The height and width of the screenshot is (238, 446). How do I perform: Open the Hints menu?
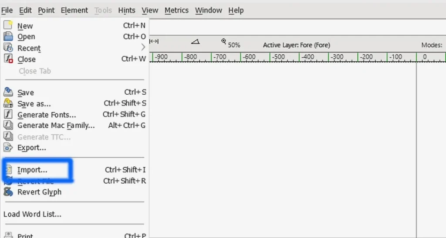point(127,10)
